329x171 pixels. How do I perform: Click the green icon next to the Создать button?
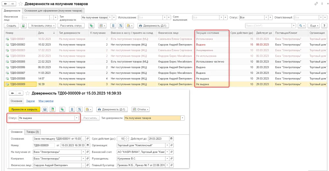(24, 26)
